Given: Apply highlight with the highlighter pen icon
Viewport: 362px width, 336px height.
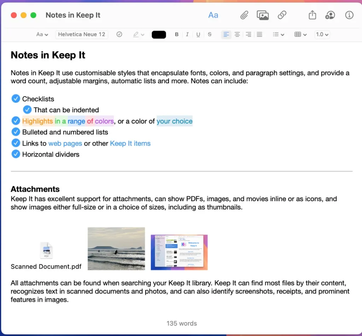Looking at the screenshot, I should pos(136,34).
